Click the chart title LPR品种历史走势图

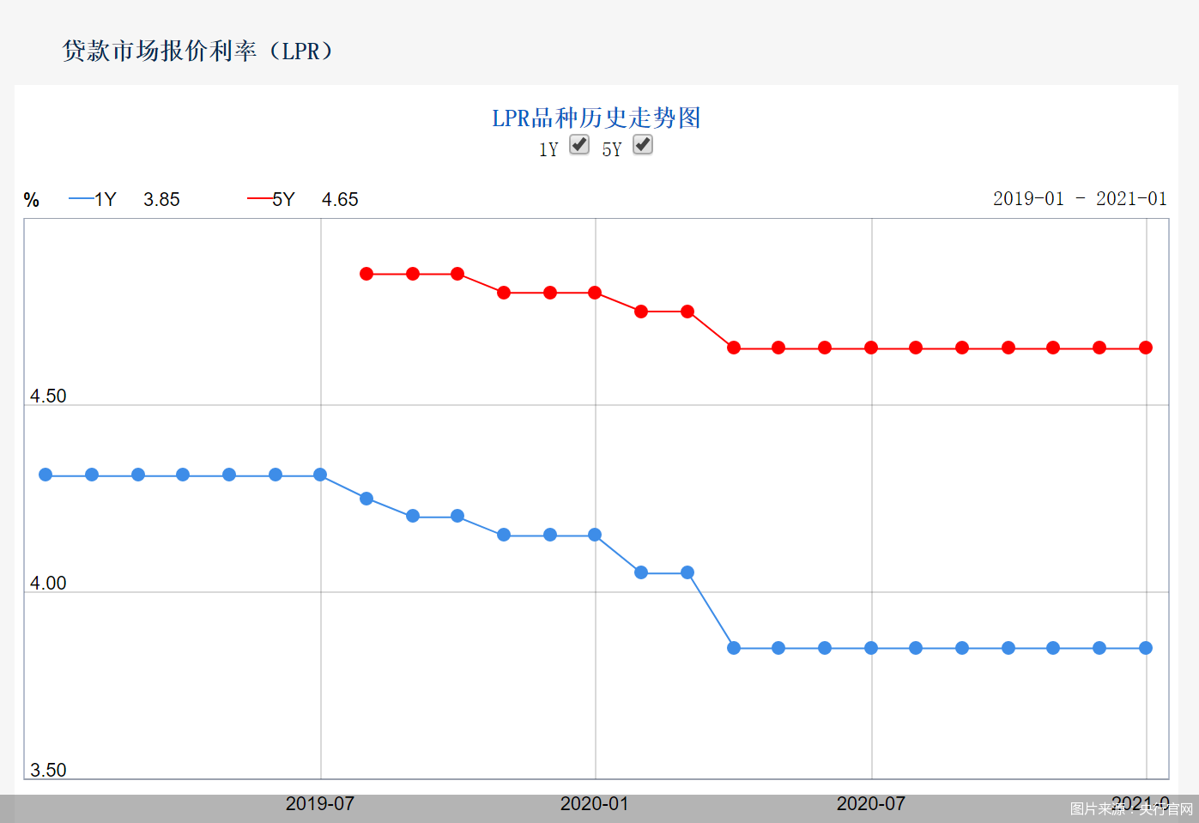click(x=596, y=118)
